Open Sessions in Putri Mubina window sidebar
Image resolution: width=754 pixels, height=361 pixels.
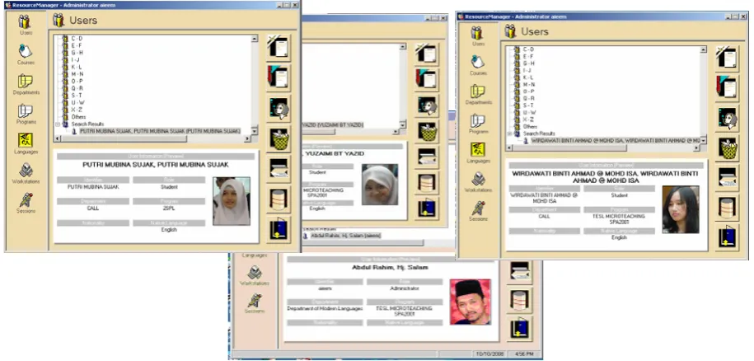click(x=26, y=203)
